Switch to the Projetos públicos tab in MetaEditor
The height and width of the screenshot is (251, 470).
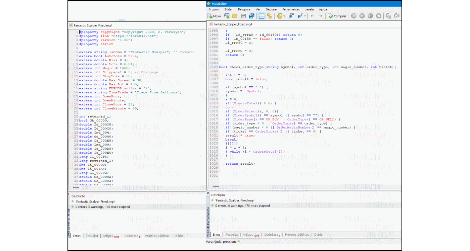point(298,235)
